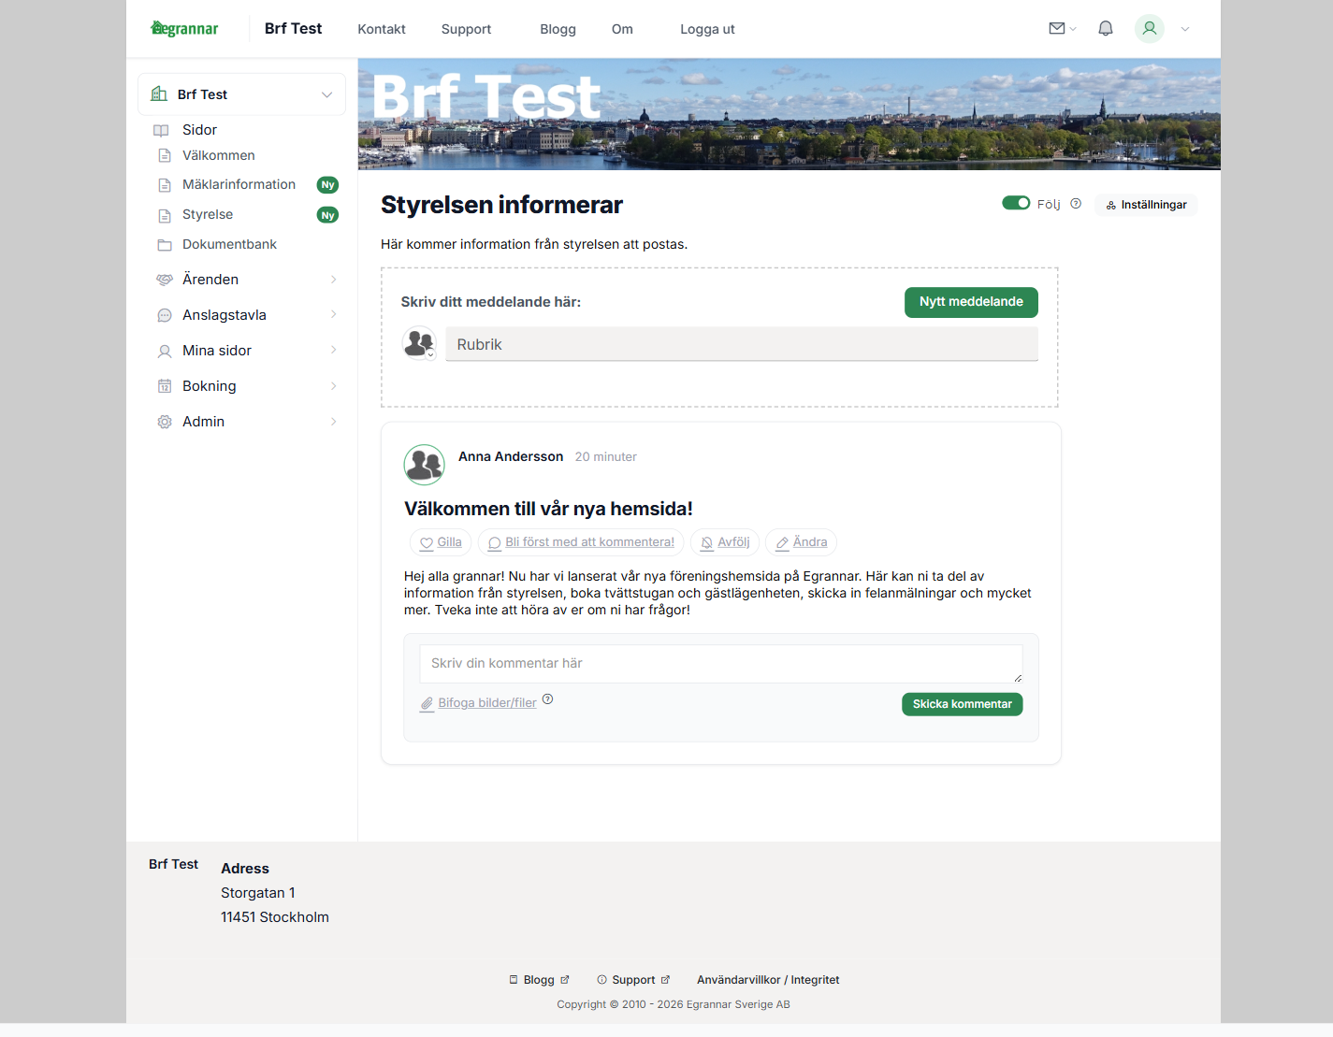Open the notifications bell
This screenshot has height=1037, width=1333.
(1106, 28)
